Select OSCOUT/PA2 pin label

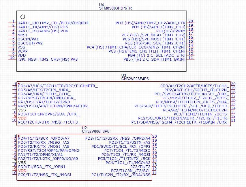coord(30,43)
